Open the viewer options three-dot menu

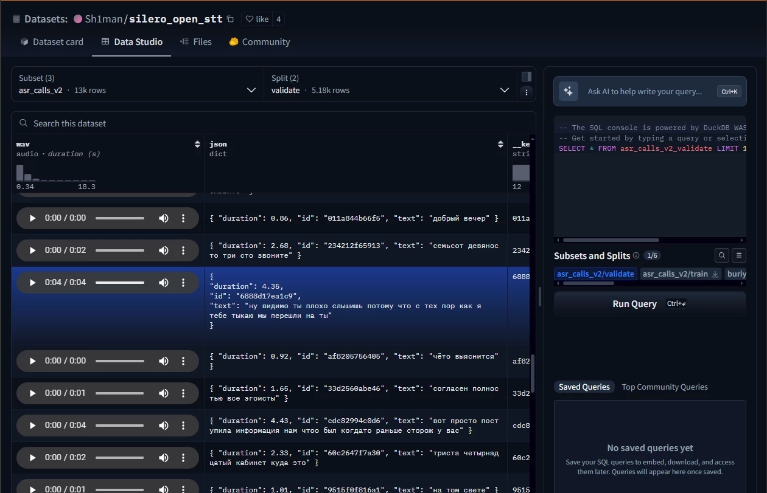[527, 92]
